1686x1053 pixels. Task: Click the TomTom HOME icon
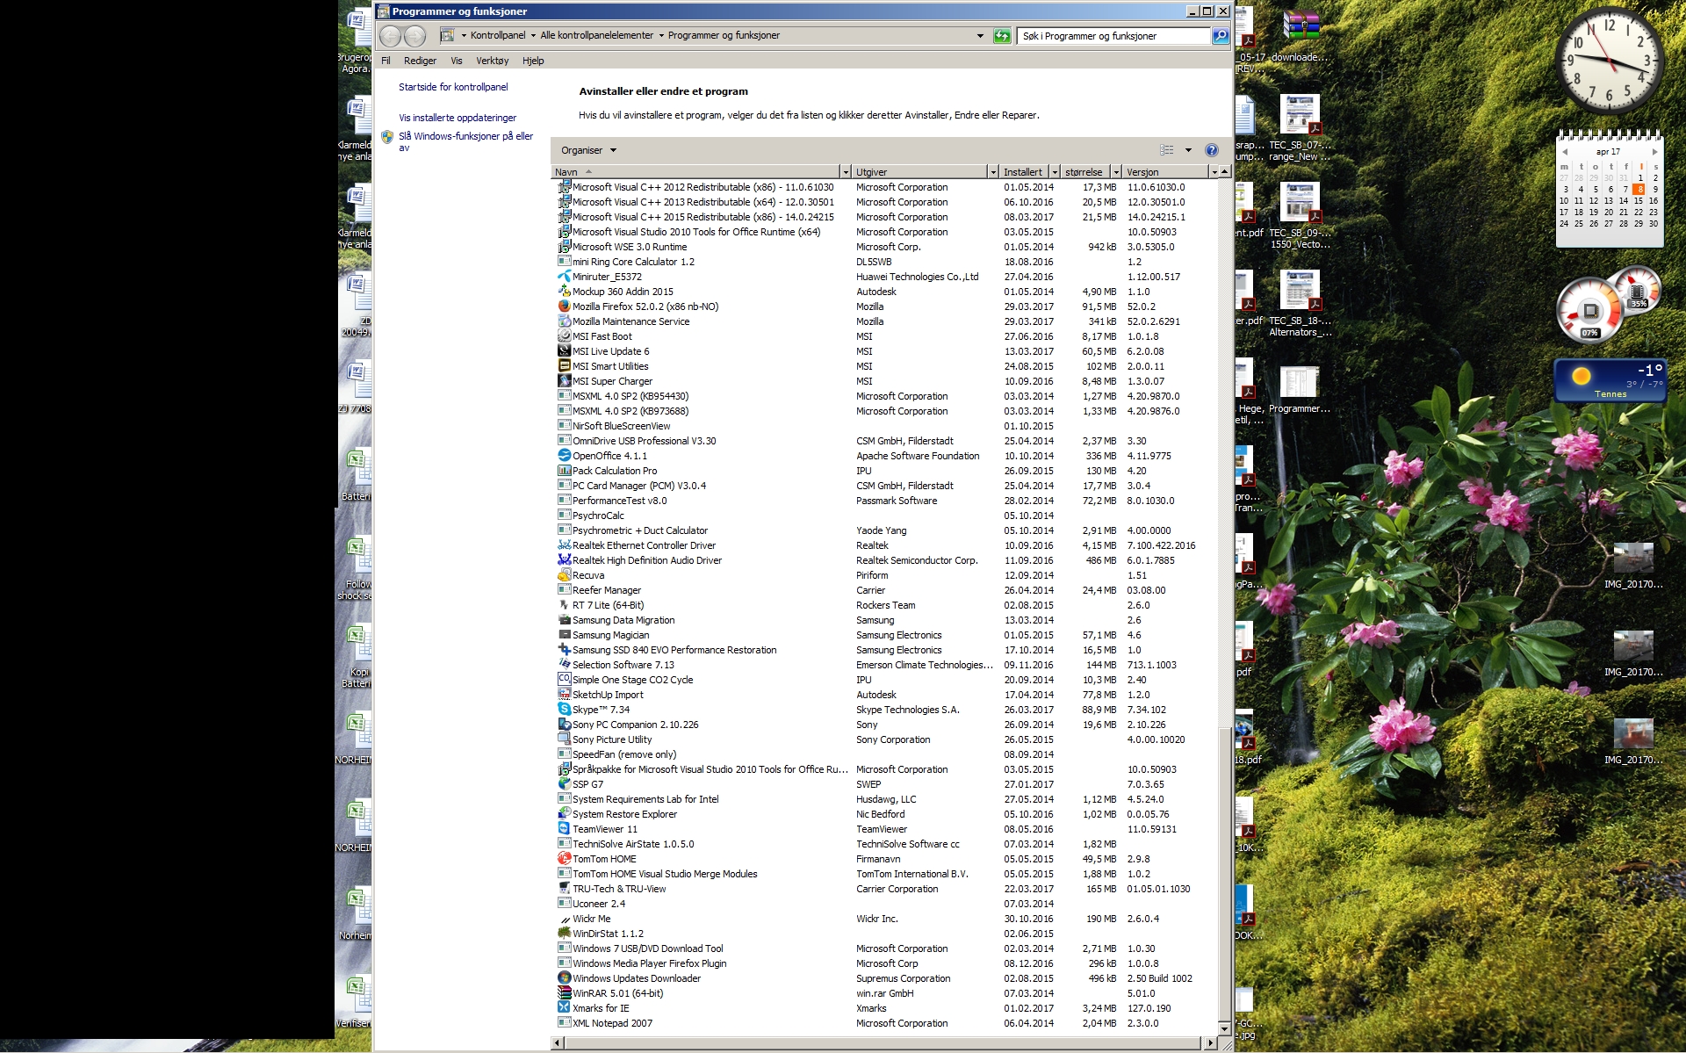click(565, 859)
